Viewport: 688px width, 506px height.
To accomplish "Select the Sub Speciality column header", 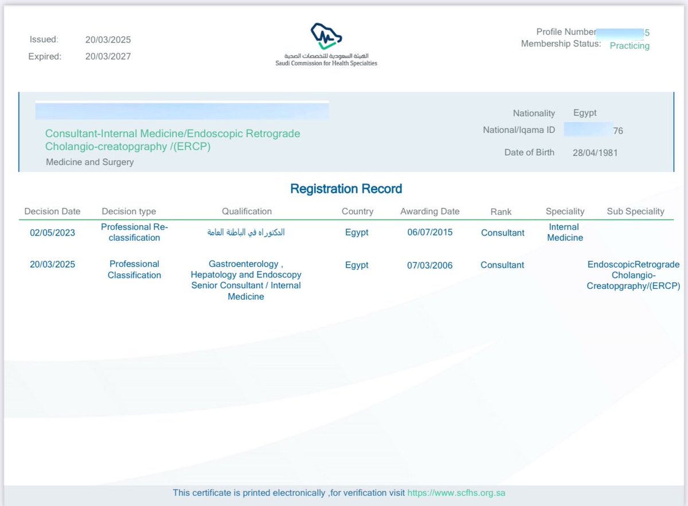I will tap(635, 211).
